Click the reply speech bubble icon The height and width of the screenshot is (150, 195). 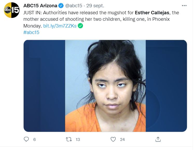pos(26,139)
